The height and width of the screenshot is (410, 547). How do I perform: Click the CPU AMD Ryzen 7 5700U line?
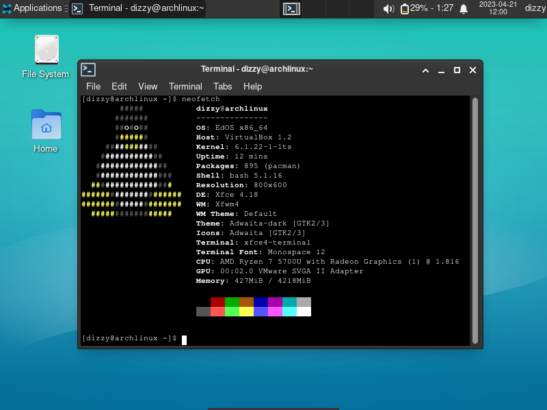328,262
